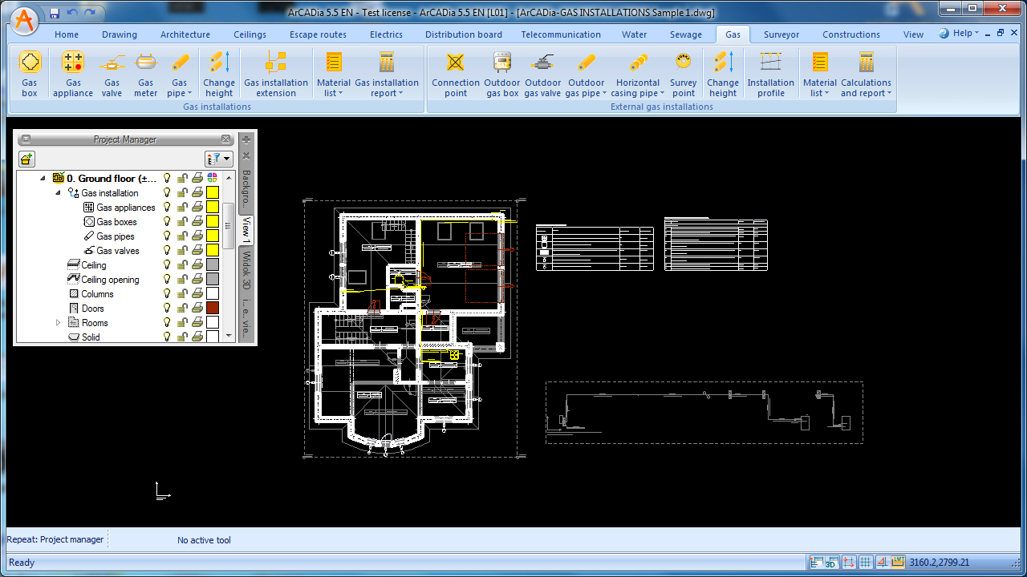This screenshot has width=1027, height=577.
Task: Click the Calculations and report button
Action: 866,74
